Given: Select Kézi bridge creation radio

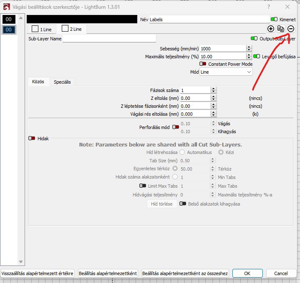Looking at the screenshot, I should pyautogui.click(x=221, y=152).
